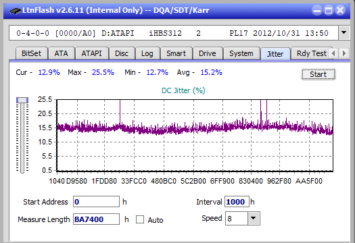Maximize the LtnFlash window
Screen dimensions: 355x243
pyautogui.click(x=329, y=10)
